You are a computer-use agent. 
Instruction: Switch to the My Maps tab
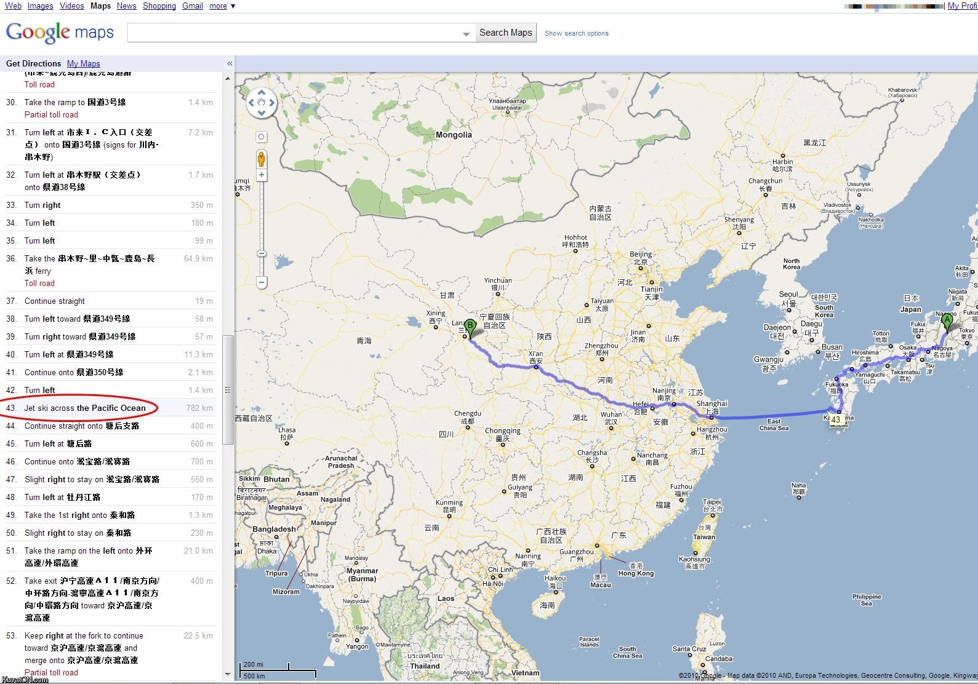83,63
